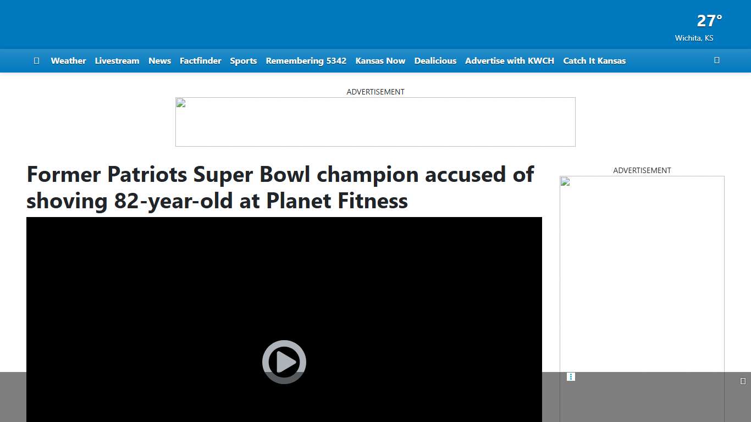Open Remembering 5342 coverage
Image resolution: width=751 pixels, height=422 pixels.
pos(306,60)
